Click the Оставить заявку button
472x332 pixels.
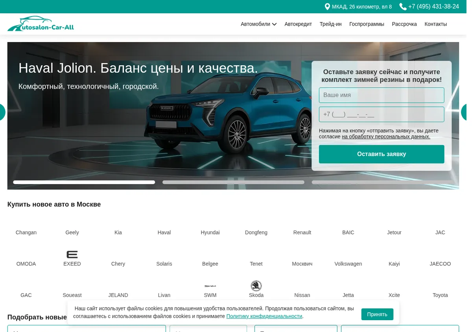pyautogui.click(x=382, y=154)
